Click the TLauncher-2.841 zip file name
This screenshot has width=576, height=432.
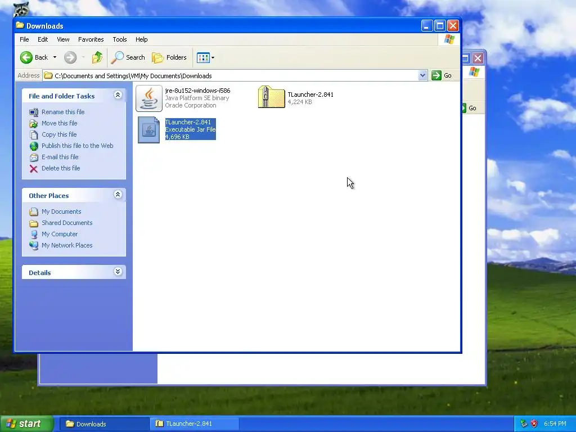point(310,94)
